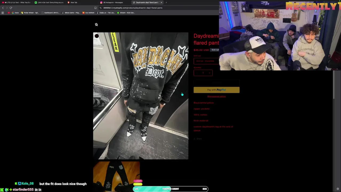Click the Trapped Count progress bar
This screenshot has height=192, width=341.
(x=170, y=189)
